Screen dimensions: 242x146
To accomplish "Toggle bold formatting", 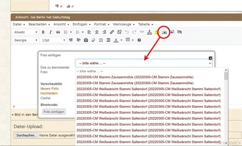I will point(43,32).
